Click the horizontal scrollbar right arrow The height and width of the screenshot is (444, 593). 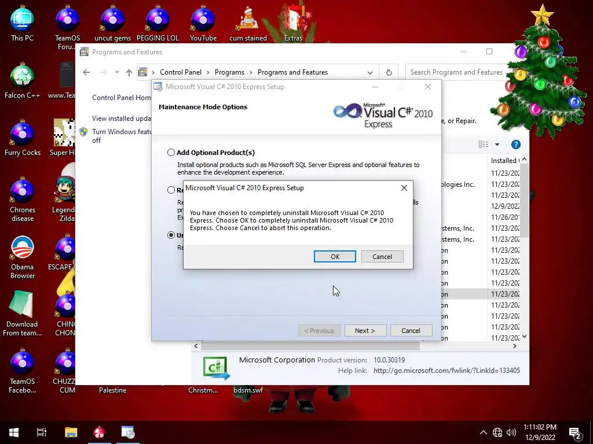pos(514,346)
